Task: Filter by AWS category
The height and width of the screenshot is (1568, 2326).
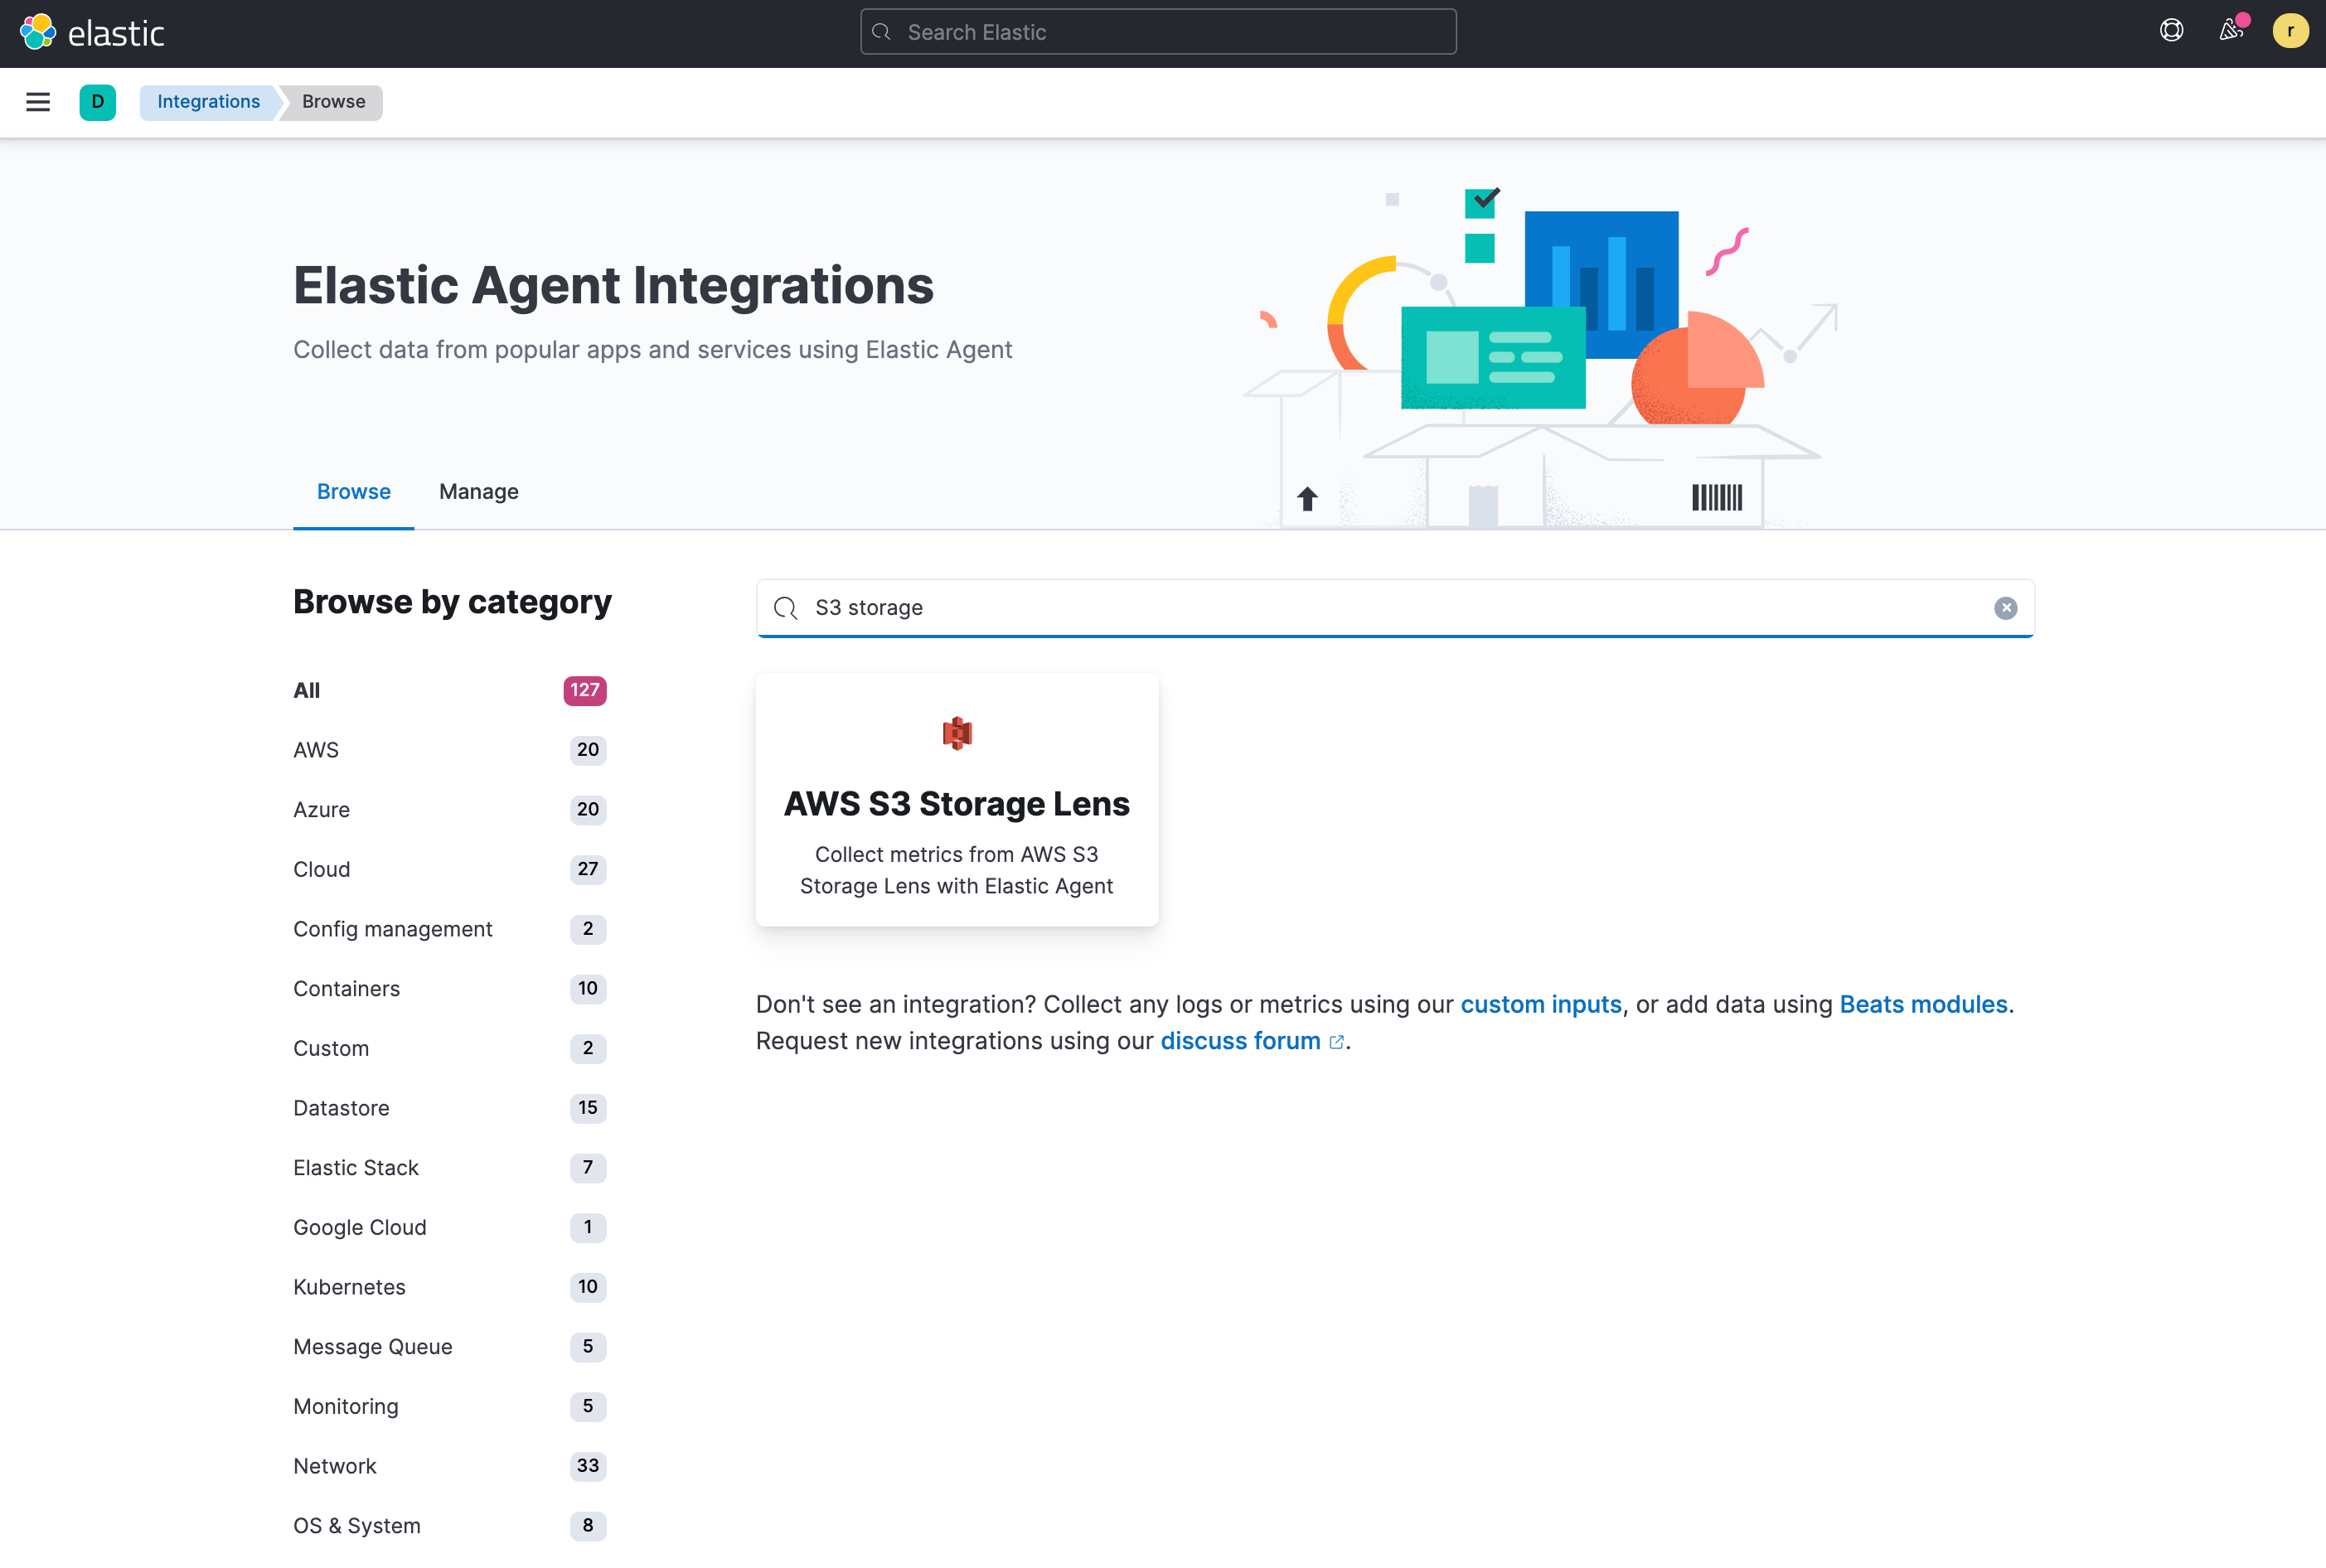Action: click(x=450, y=750)
